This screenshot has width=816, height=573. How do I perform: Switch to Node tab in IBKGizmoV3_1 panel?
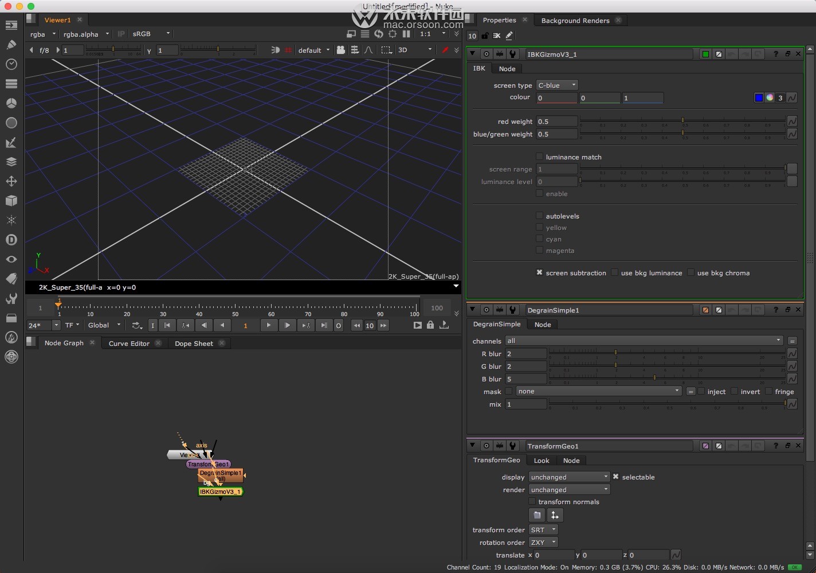507,68
